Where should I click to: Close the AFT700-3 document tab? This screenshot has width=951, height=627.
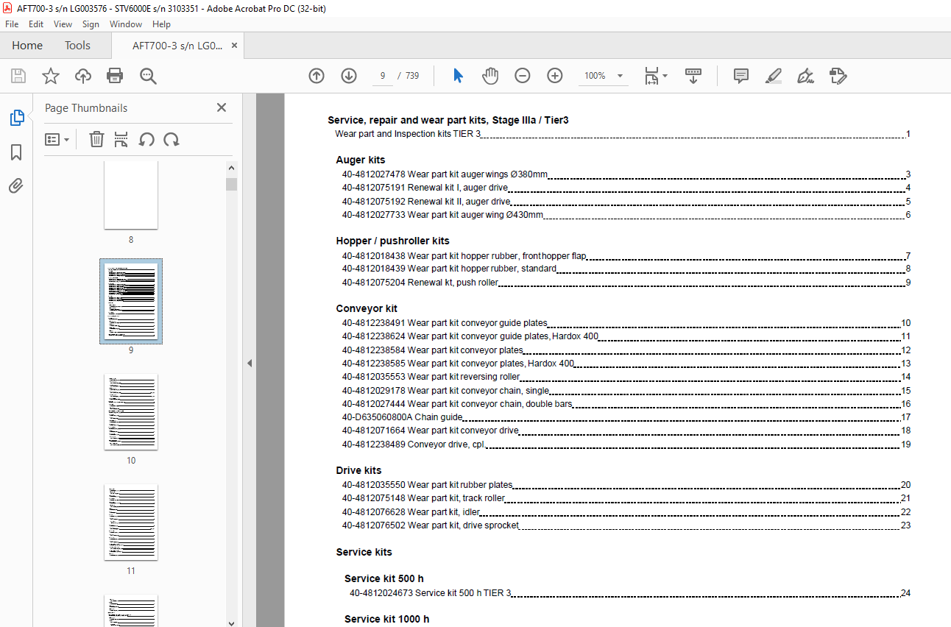tap(234, 46)
